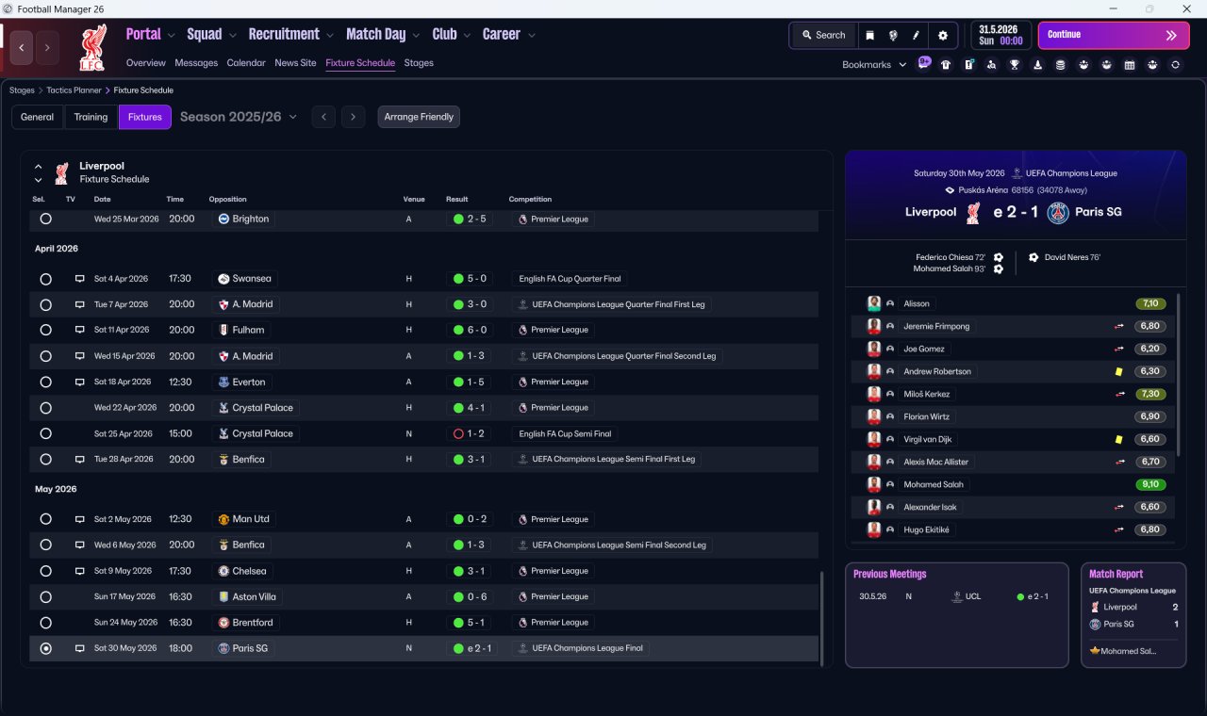1207x716 pixels.
Task: Click the Liverpool club badge in the header
Action: (92, 47)
